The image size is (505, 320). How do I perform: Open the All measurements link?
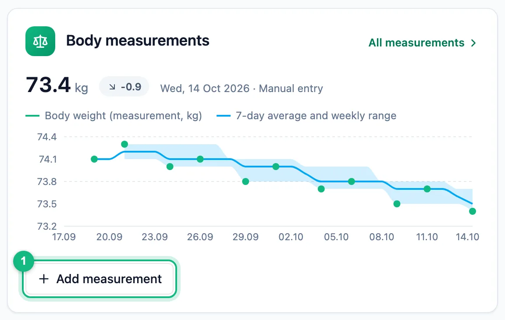pos(422,43)
